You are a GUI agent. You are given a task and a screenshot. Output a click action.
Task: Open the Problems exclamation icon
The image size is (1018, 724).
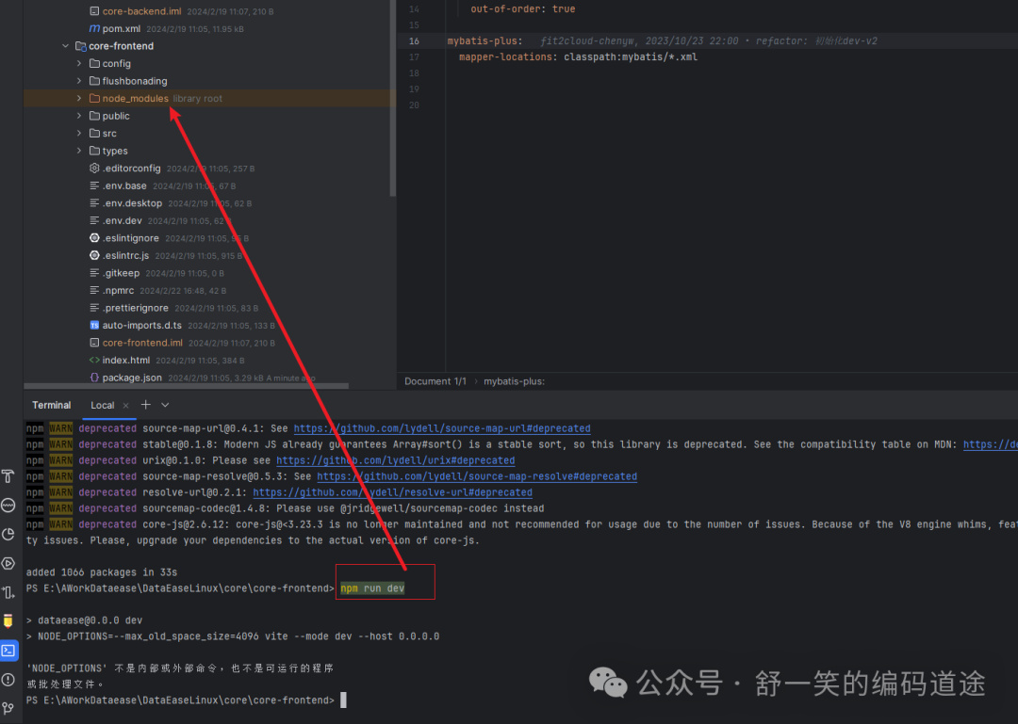(x=8, y=679)
